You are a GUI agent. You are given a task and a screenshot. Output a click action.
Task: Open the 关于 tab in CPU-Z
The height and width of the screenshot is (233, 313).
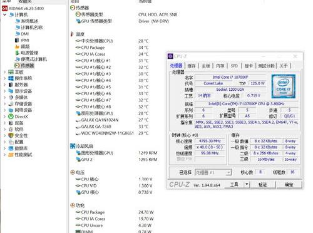pyautogui.click(x=284, y=66)
